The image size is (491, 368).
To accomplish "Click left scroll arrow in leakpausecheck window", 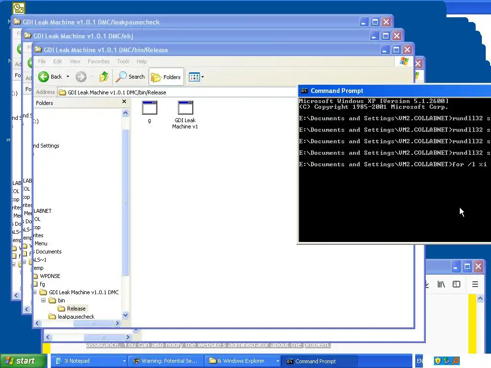I will coord(16,295).
